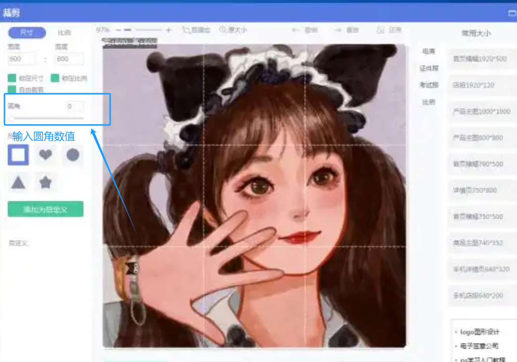Choose preset 手机店招640*200

[482, 296]
